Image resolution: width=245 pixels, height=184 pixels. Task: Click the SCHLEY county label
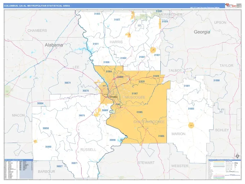tap(222, 130)
